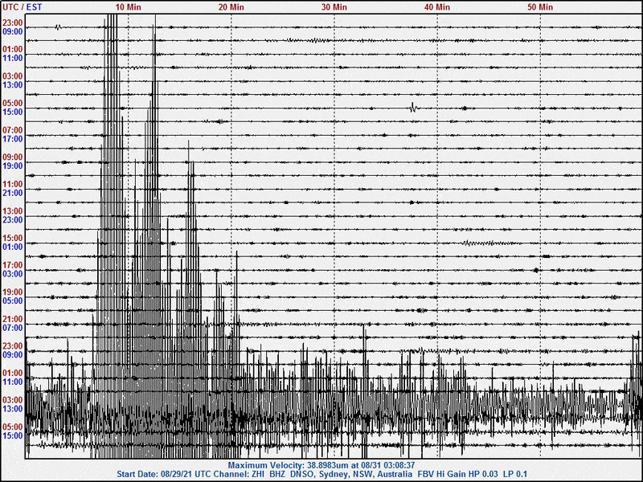Select the "DNSO, Sydney, NSW, Australia" station text

(351, 475)
